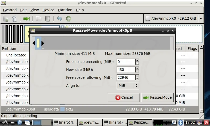Select the /dev/mmcblk0p8 userdata row
Image resolution: width=210 pixels, height=126 pixels.
tap(100, 109)
